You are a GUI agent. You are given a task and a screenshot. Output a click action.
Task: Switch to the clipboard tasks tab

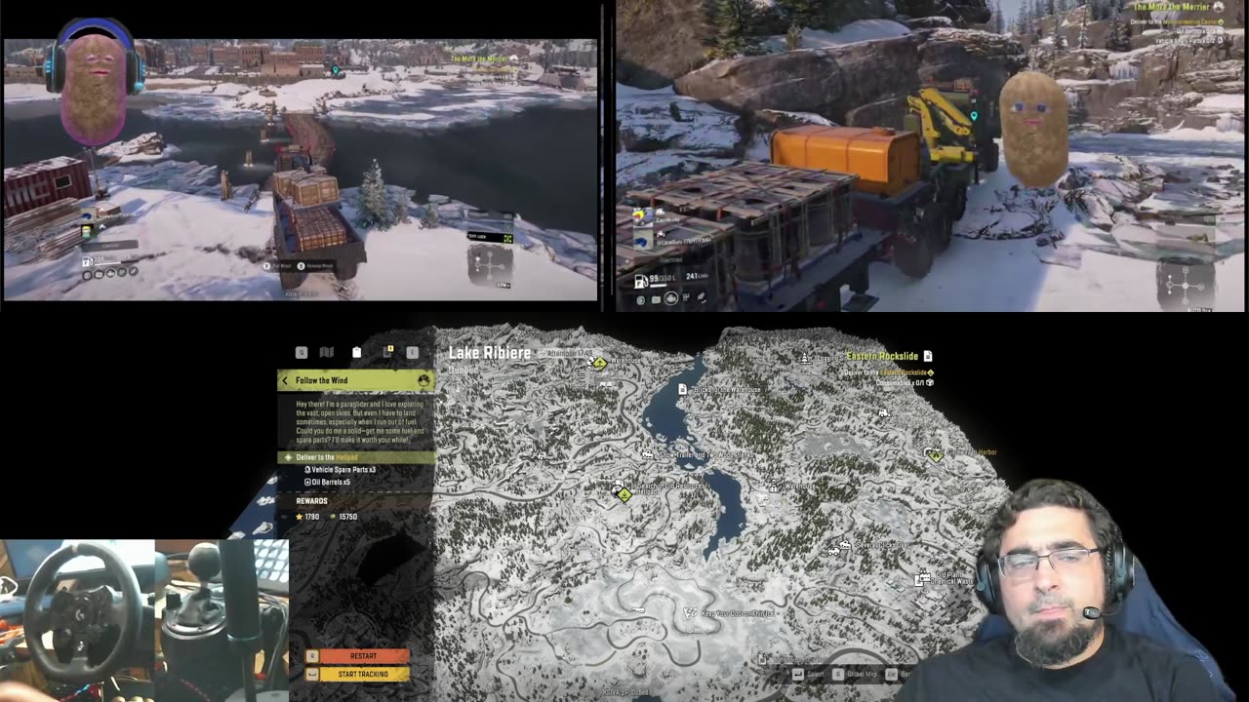point(356,352)
